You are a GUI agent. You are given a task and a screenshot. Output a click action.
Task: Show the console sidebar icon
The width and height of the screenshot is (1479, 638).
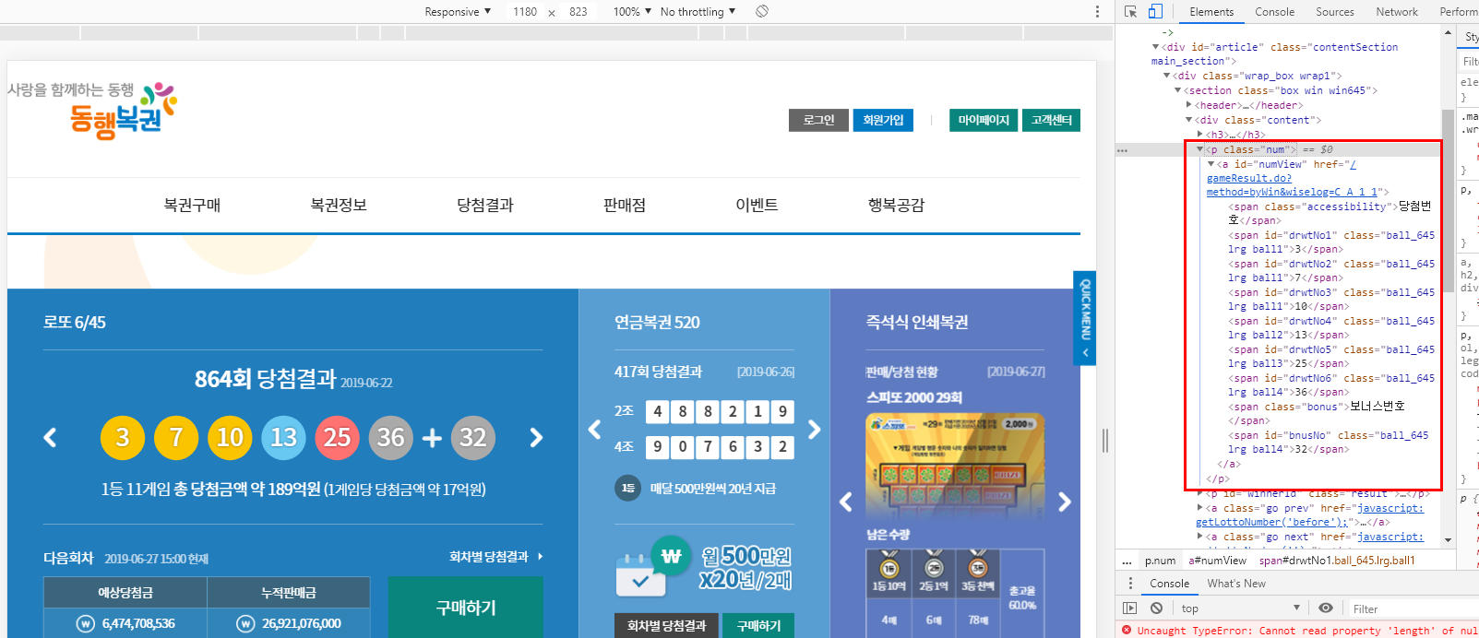(1129, 608)
